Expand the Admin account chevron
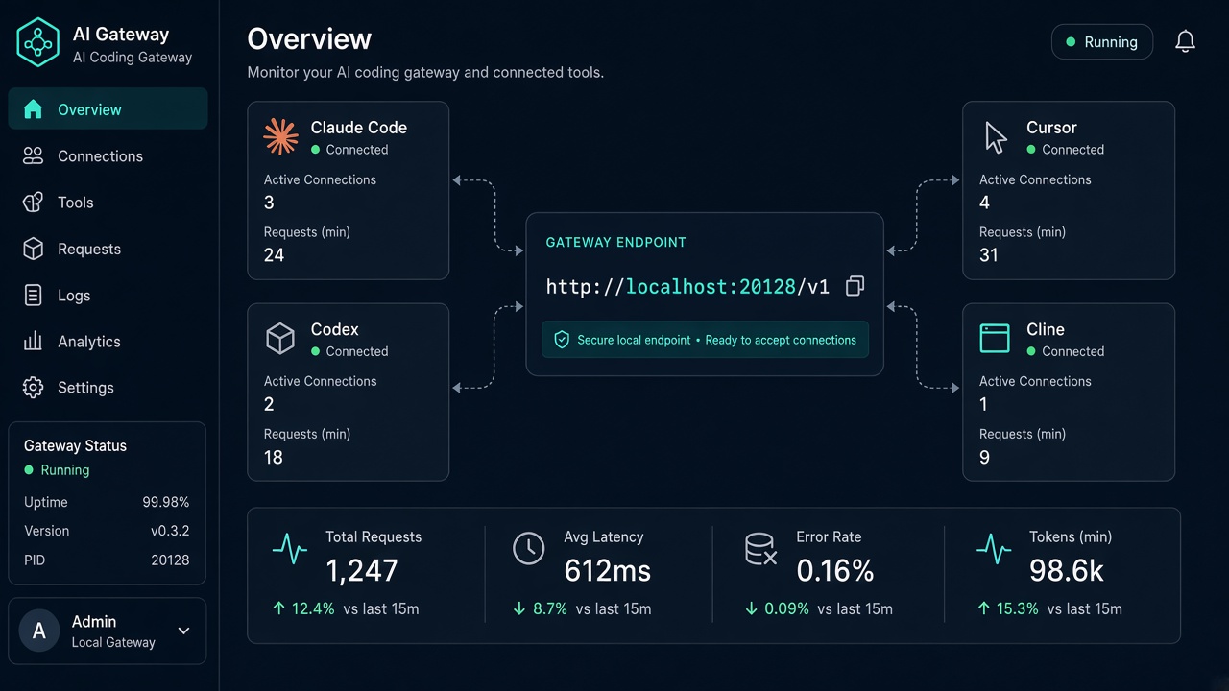 184,631
